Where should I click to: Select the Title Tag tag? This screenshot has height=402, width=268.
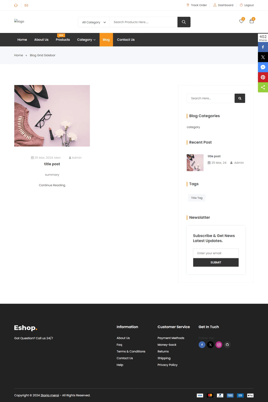[x=197, y=198]
